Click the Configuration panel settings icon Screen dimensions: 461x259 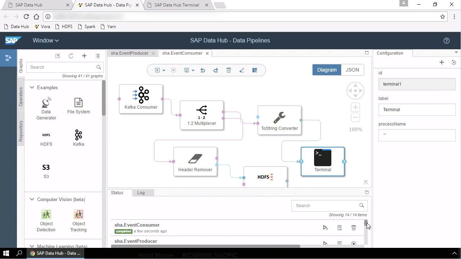(x=454, y=62)
